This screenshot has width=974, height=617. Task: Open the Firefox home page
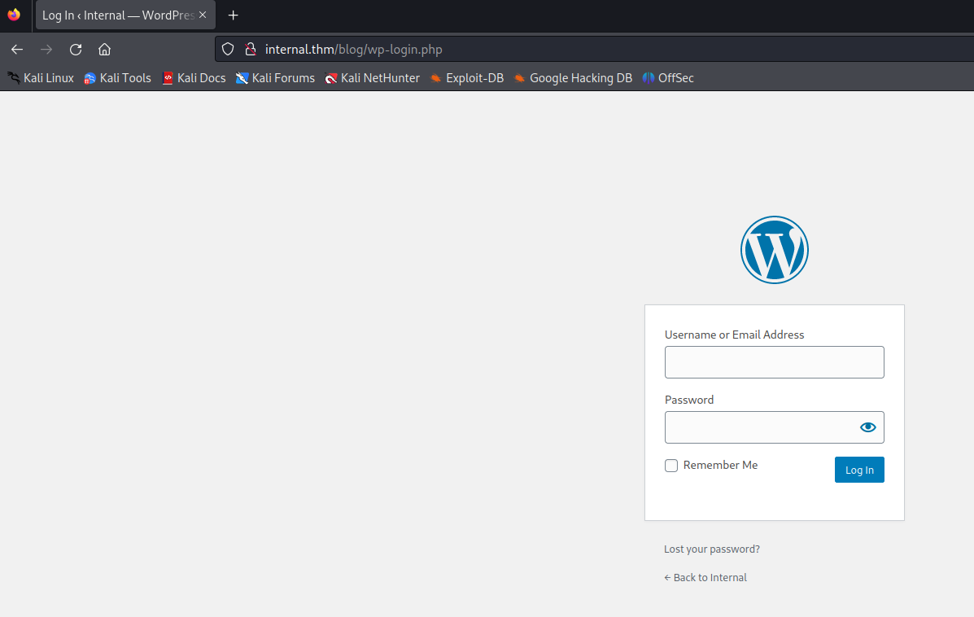point(104,49)
